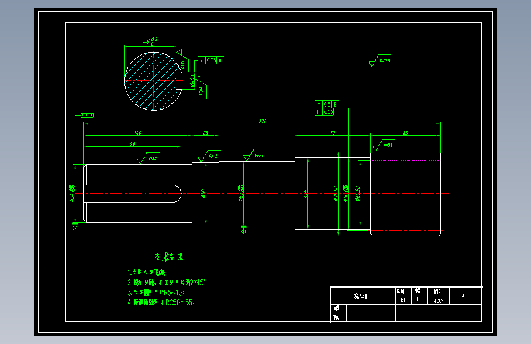Click roughness symbol above the gear section
531x344 pixels.
click(x=383, y=144)
